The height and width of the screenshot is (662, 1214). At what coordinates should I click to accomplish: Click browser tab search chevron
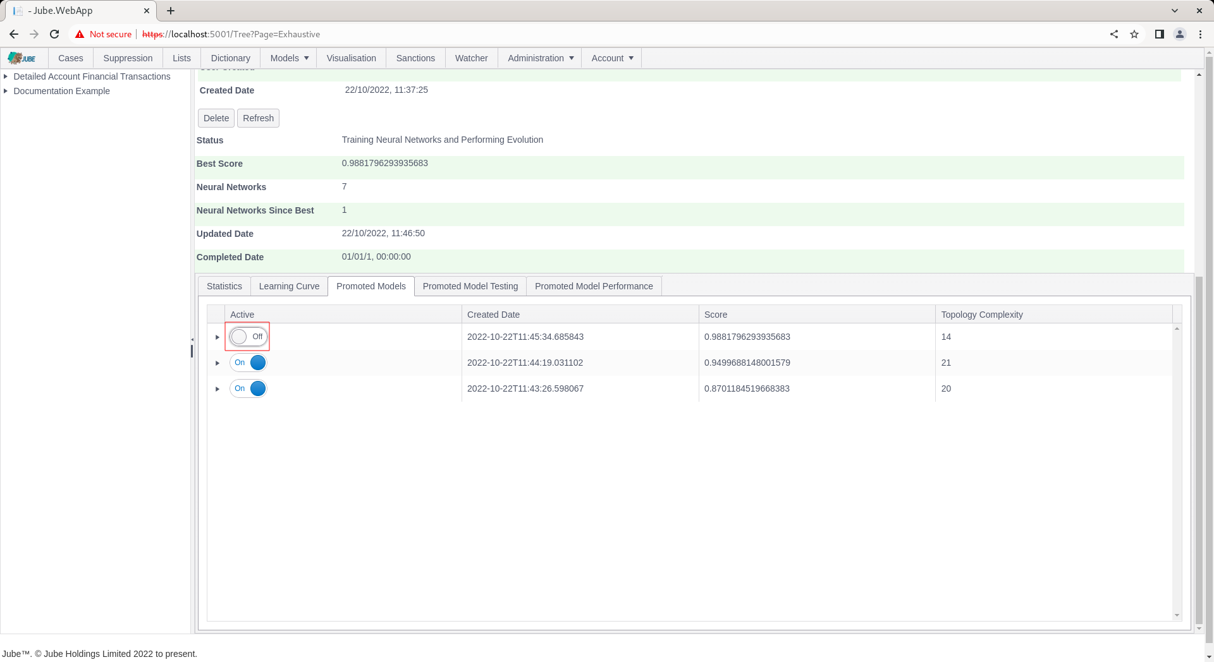[1175, 11]
